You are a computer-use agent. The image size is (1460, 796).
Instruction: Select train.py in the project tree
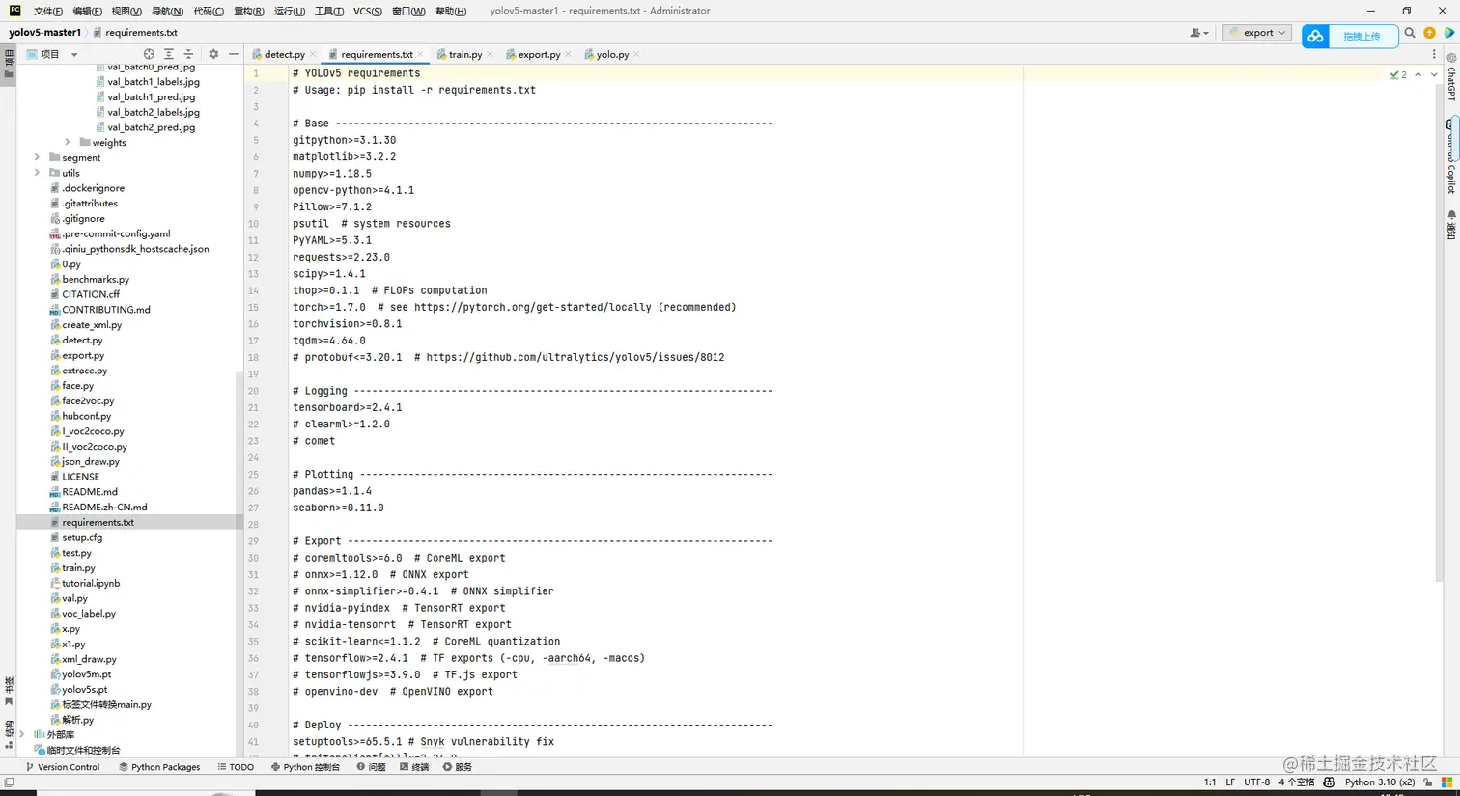78,568
